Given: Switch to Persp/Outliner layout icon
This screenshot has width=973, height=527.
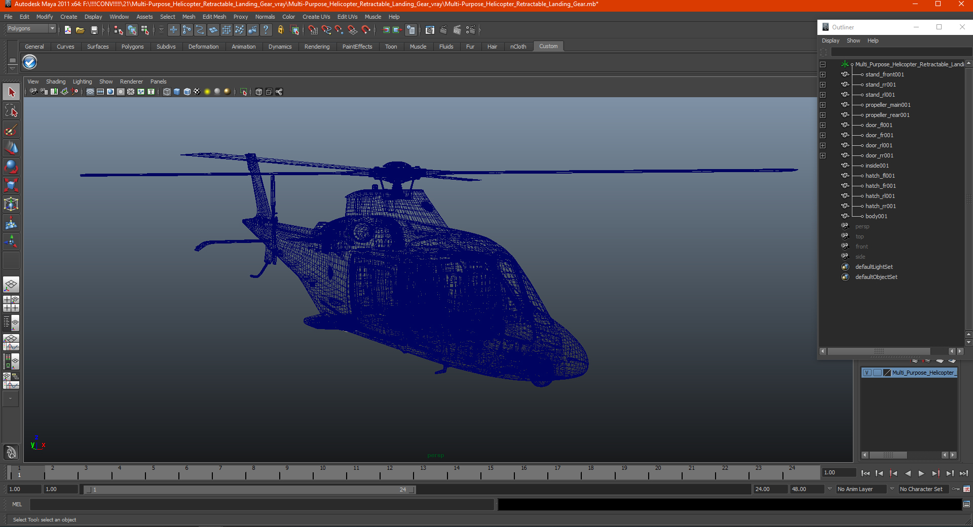Looking at the screenshot, I should [x=11, y=323].
